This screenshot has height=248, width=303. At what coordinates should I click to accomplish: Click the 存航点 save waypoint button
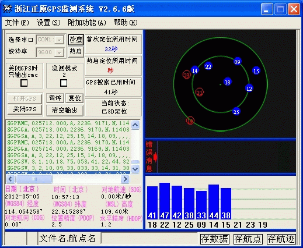click(248, 239)
